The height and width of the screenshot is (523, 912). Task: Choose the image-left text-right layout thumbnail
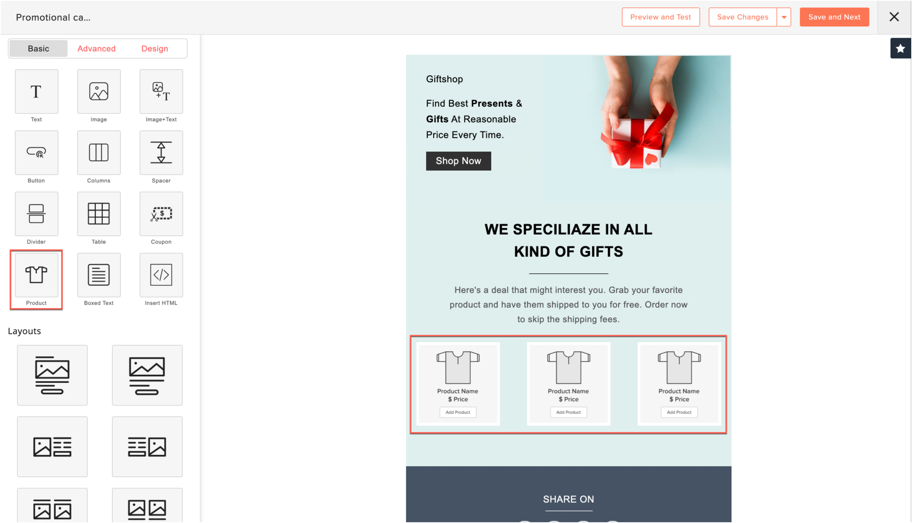coord(52,447)
